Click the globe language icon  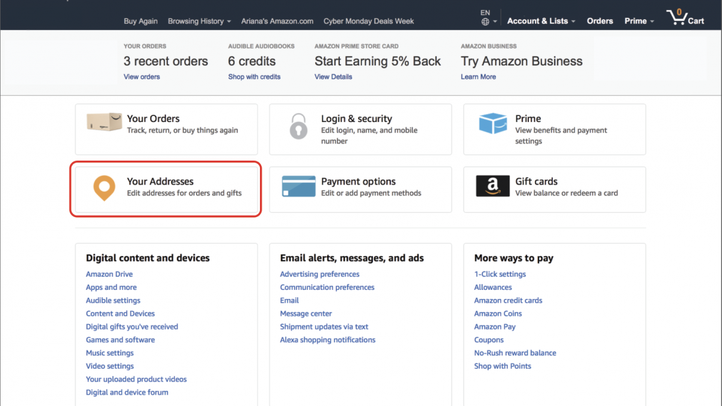(486, 22)
